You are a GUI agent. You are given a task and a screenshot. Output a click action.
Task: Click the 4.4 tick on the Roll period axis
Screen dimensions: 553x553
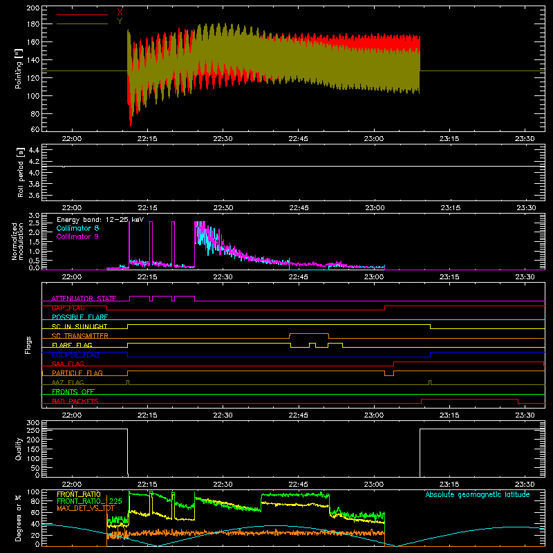(34, 150)
